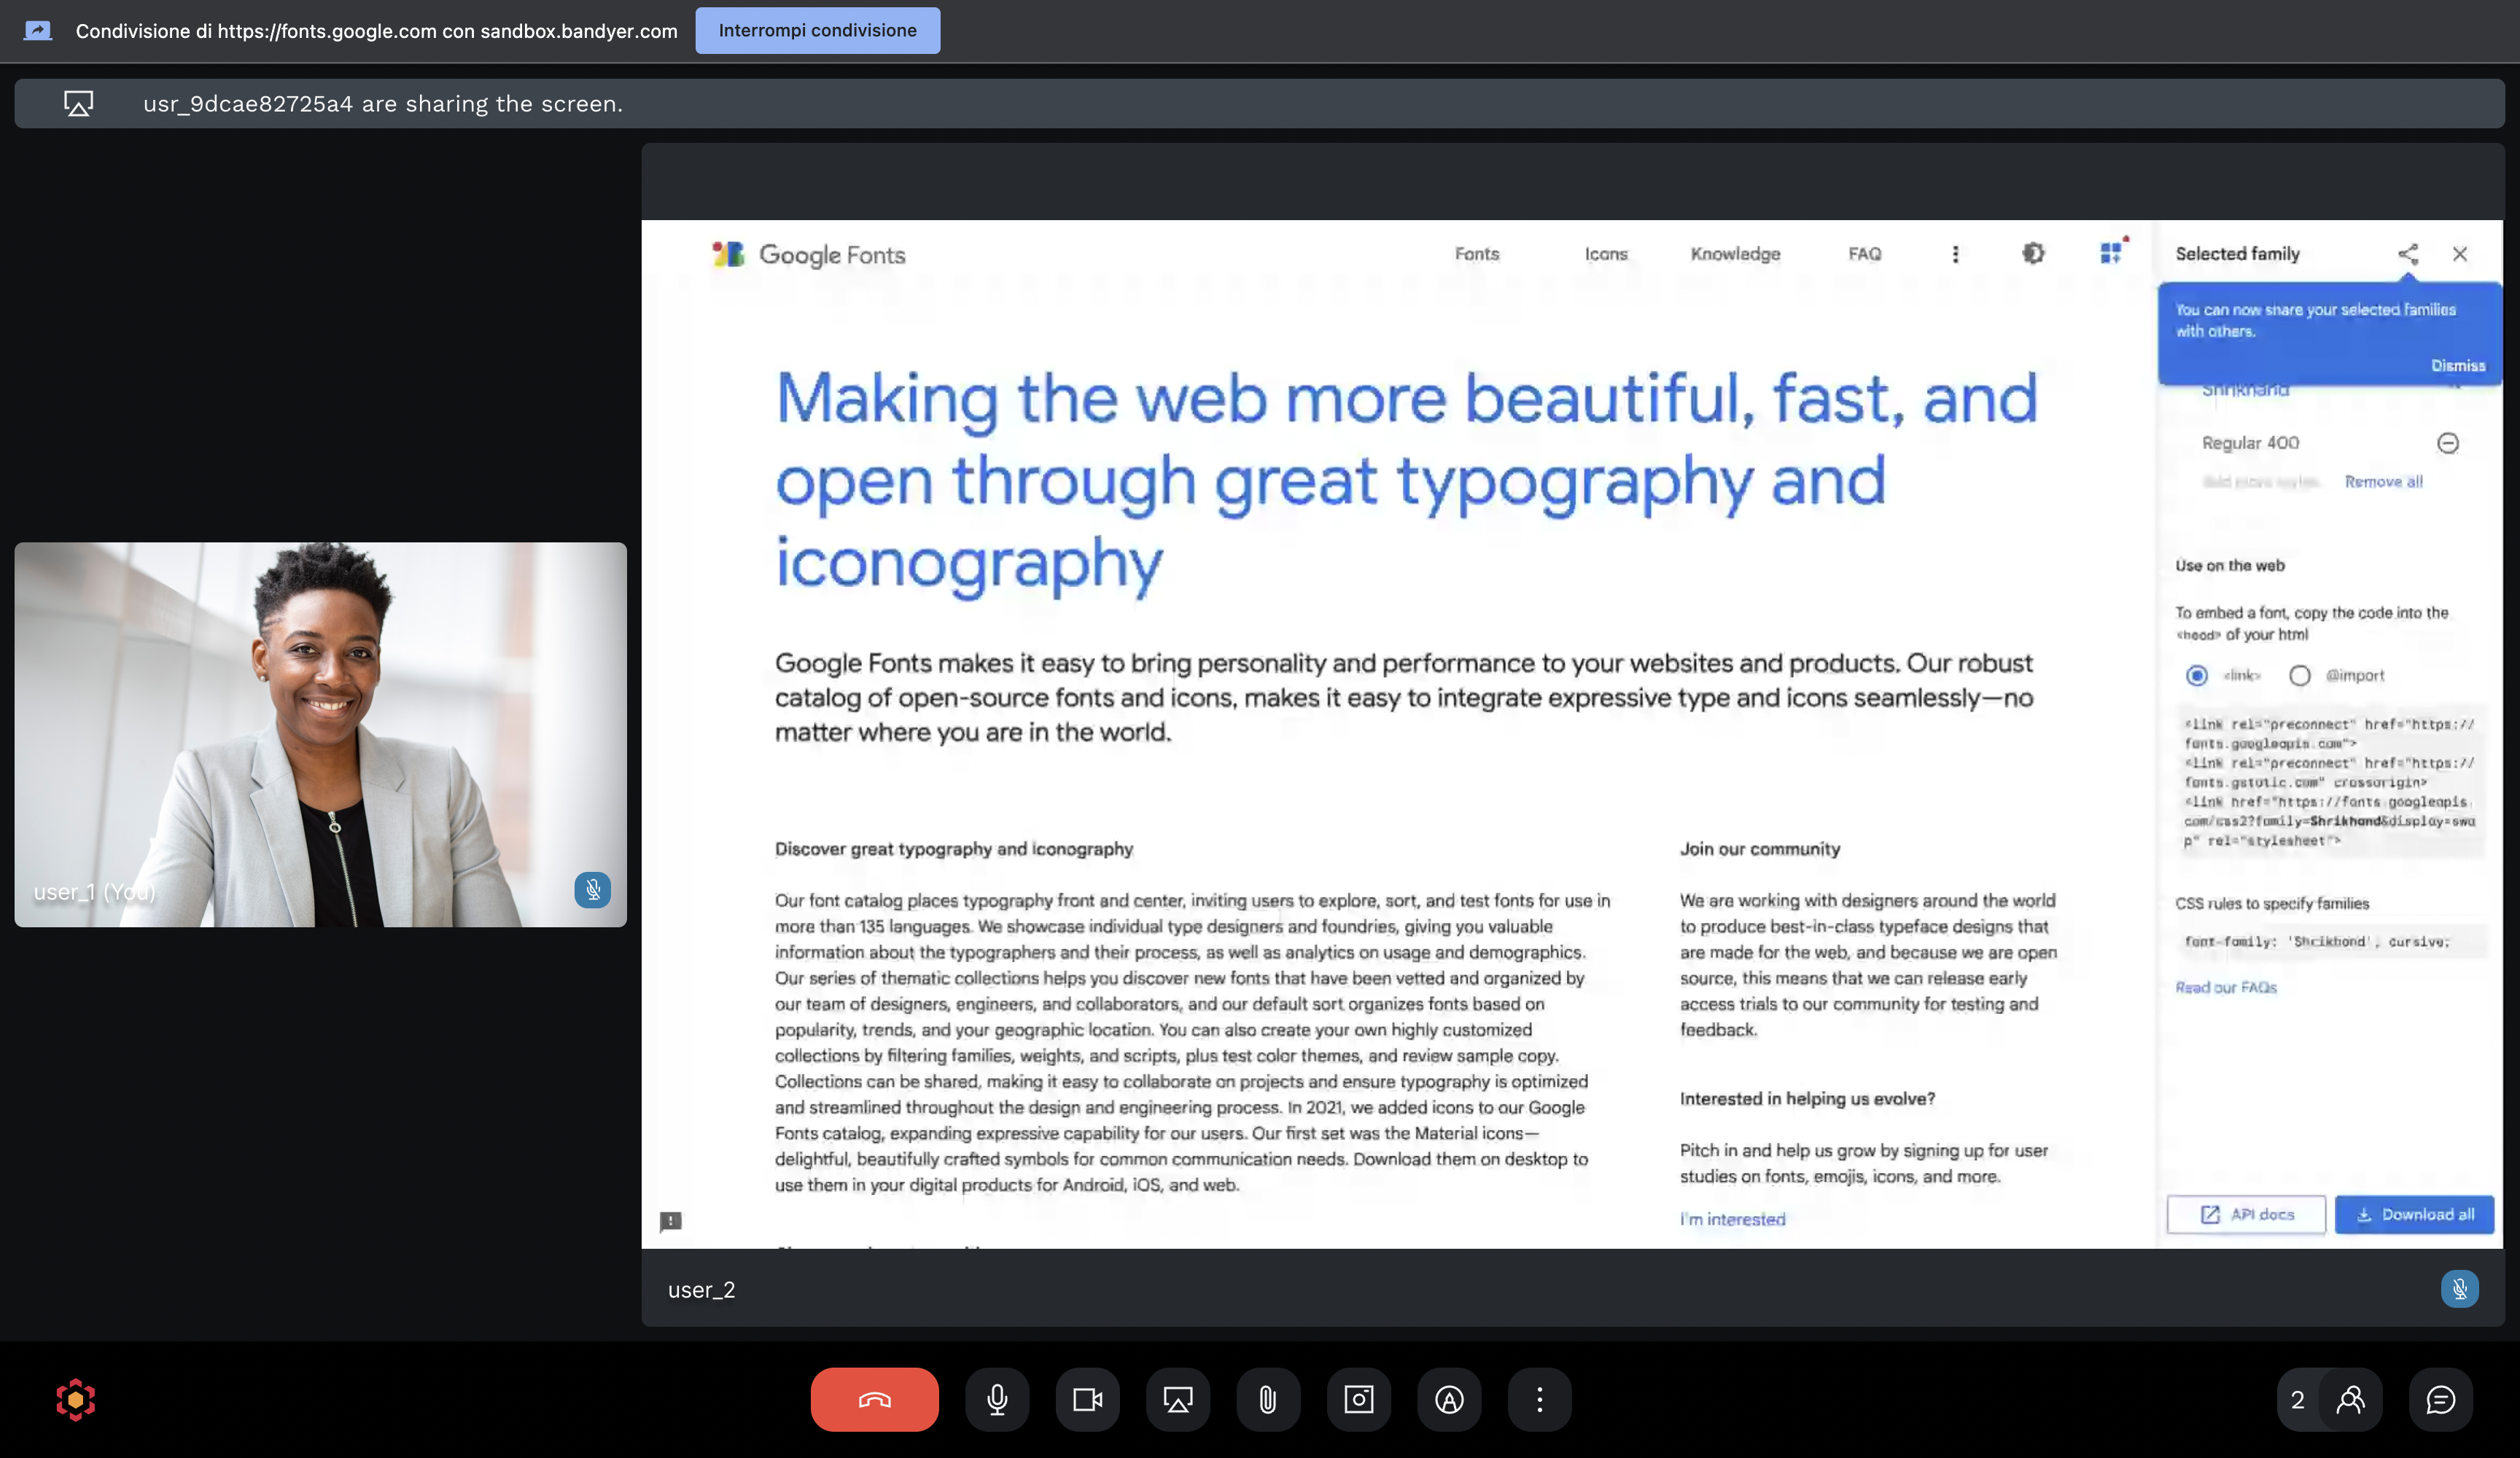This screenshot has width=2520, height=1458.
Task: Open file attachment paperclip tool
Action: [x=1268, y=1399]
